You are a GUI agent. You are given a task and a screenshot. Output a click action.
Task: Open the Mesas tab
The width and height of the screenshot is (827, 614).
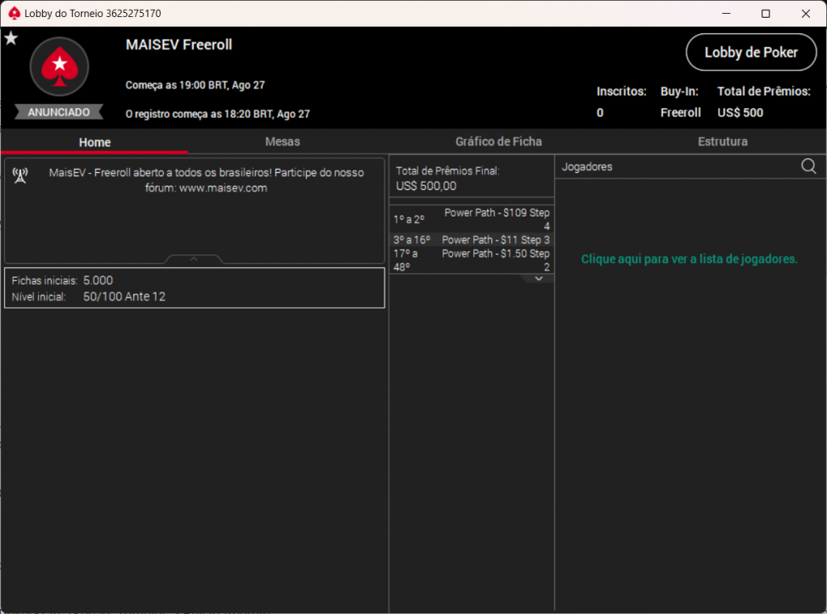tap(282, 141)
